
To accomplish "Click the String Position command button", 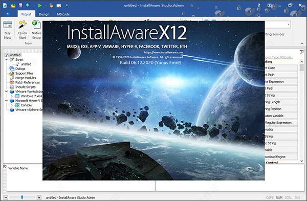I will (x=281, y=109).
